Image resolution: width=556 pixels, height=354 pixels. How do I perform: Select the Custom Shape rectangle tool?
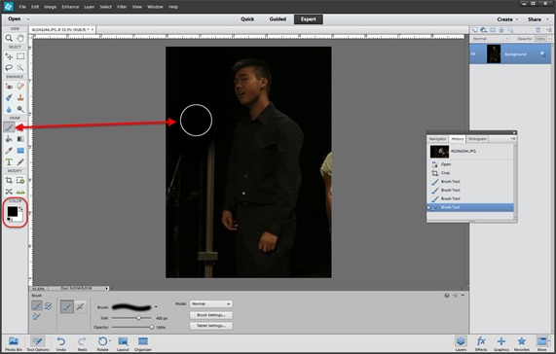coord(20,151)
